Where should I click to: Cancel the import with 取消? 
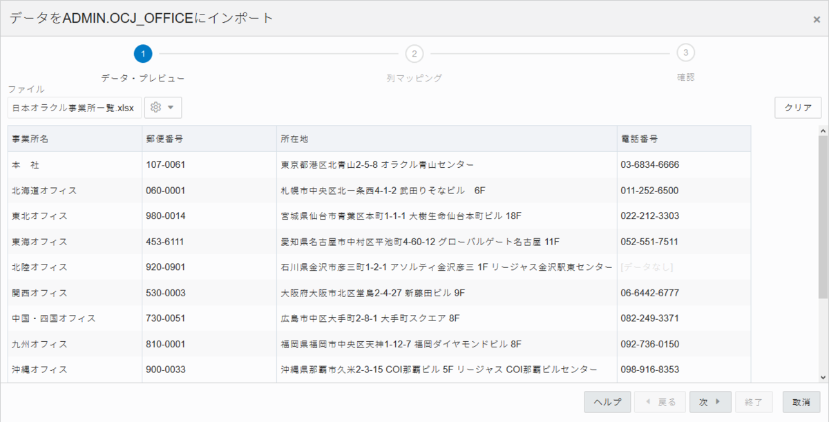(x=800, y=401)
